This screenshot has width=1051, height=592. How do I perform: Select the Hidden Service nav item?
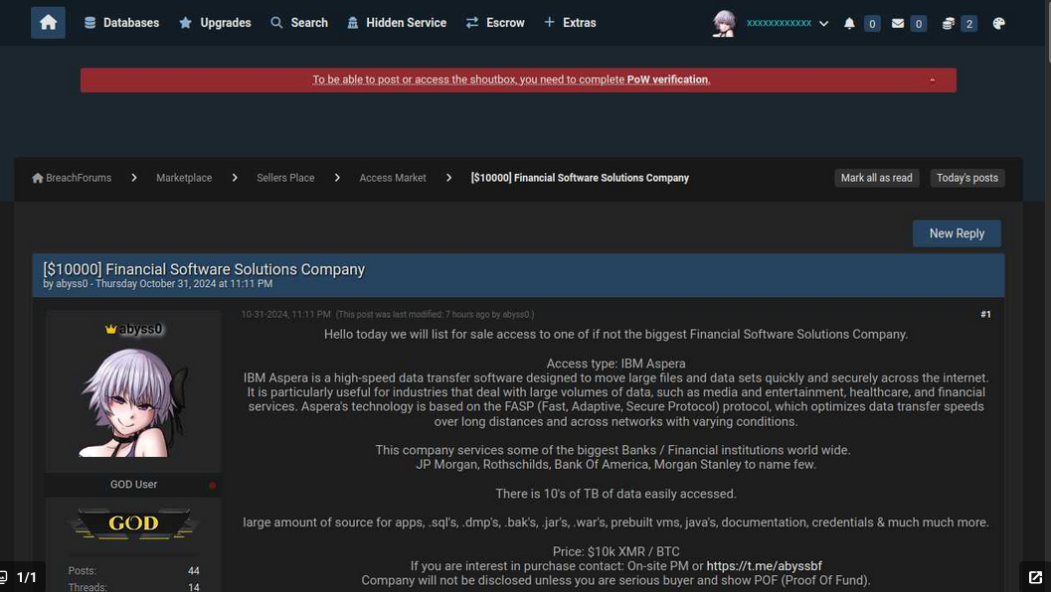click(x=396, y=23)
